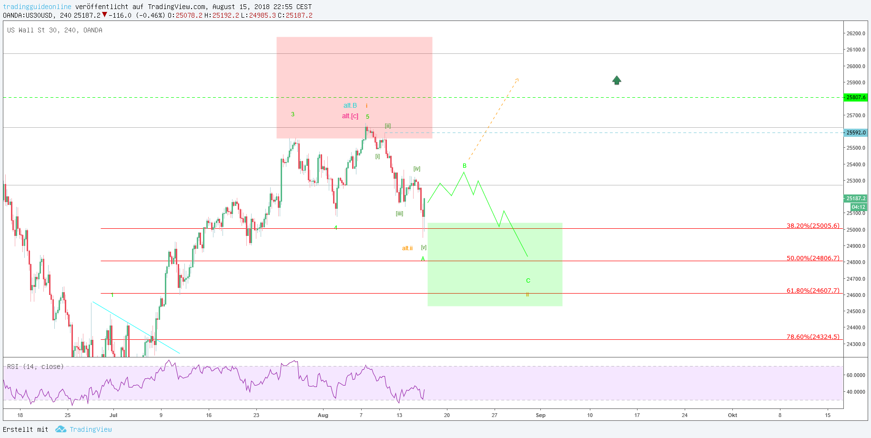Click the 50.00%(24806.7) Fibonacci label
The width and height of the screenshot is (871, 438).
click(x=813, y=258)
